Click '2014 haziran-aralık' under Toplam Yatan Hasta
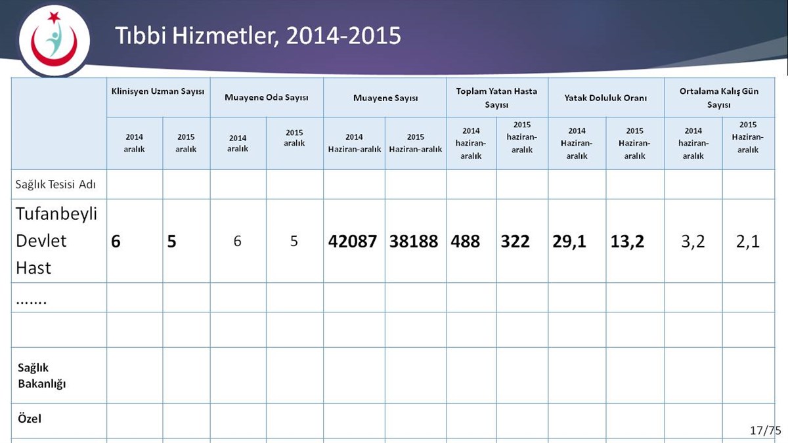788x443 pixels. [x=471, y=143]
